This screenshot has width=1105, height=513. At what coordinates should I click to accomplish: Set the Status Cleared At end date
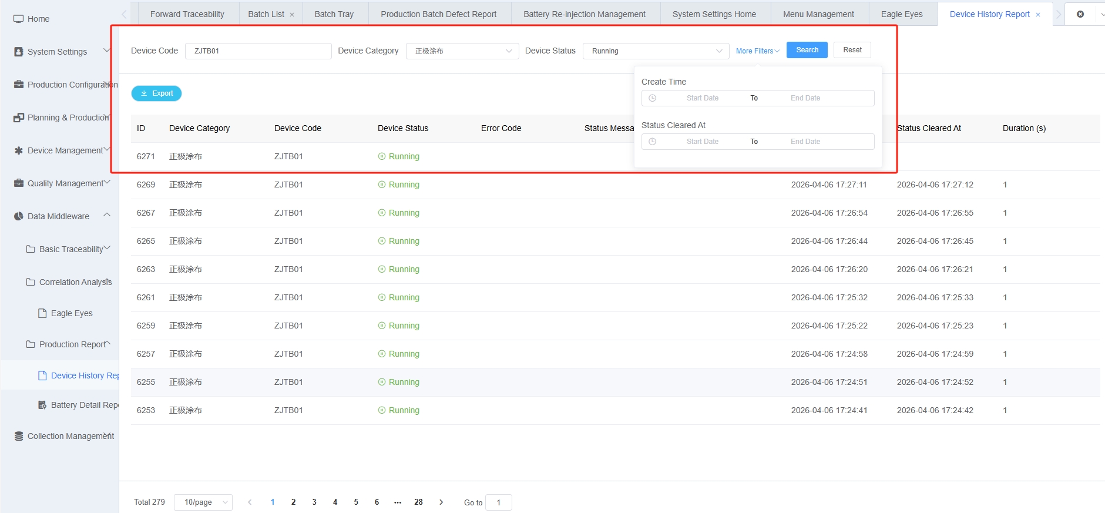(x=805, y=142)
